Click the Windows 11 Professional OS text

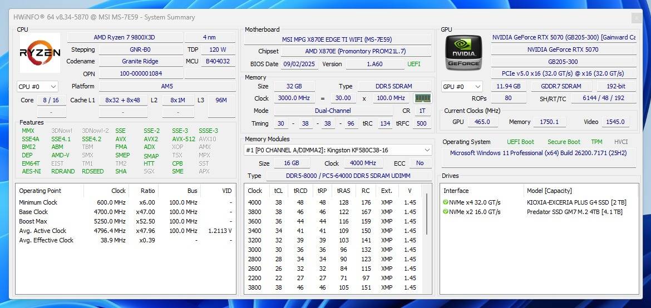[538, 153]
